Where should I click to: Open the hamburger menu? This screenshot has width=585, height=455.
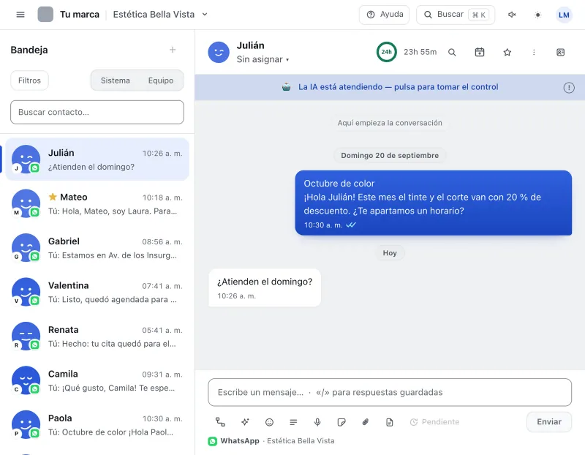[x=20, y=15]
